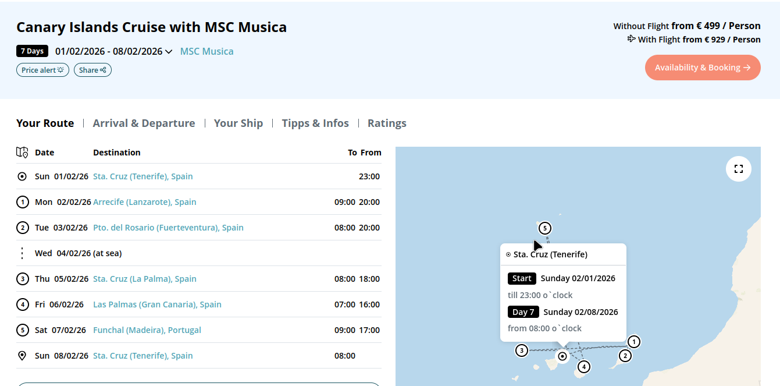Screen dimensions: 780x386
Task: Click the Start badge in the map popup
Action: (522, 278)
